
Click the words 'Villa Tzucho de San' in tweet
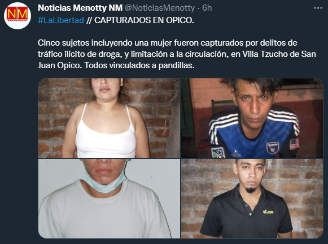pos(279,54)
